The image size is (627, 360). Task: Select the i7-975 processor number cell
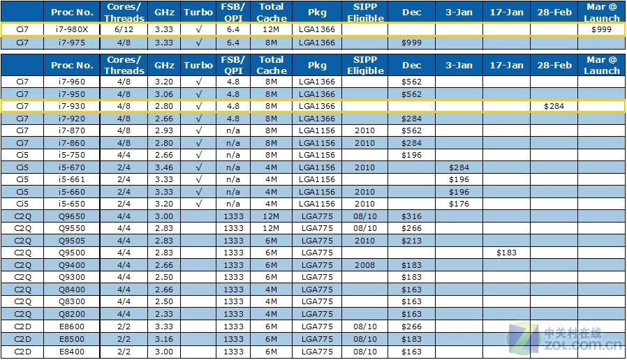pos(72,43)
